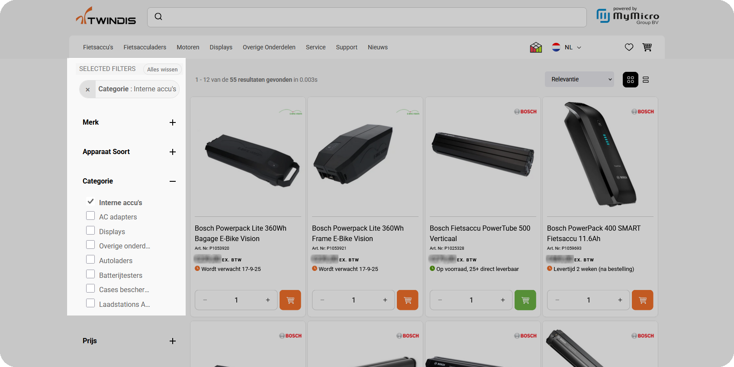Check the AC adapters checkbox
The height and width of the screenshot is (367, 734).
click(90, 216)
